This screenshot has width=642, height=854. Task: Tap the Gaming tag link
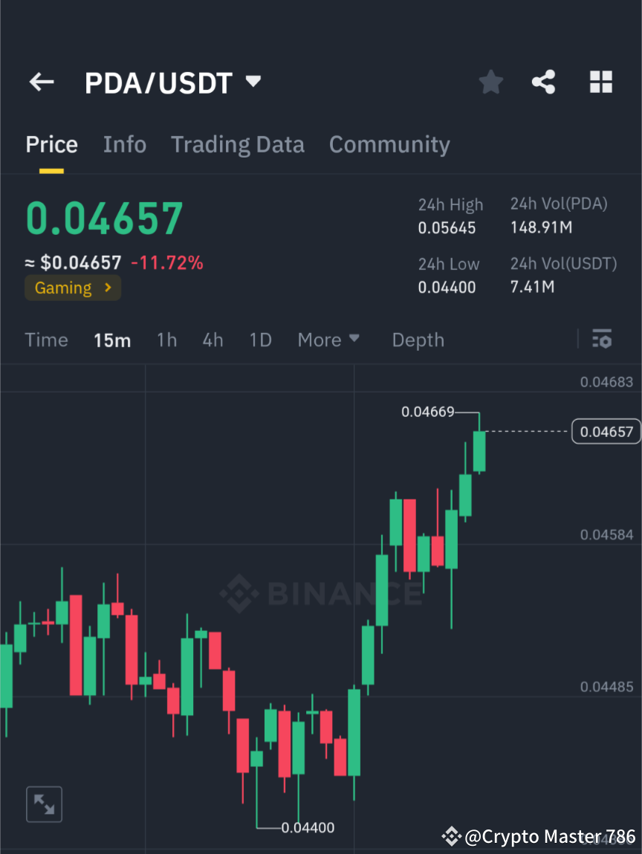63,288
